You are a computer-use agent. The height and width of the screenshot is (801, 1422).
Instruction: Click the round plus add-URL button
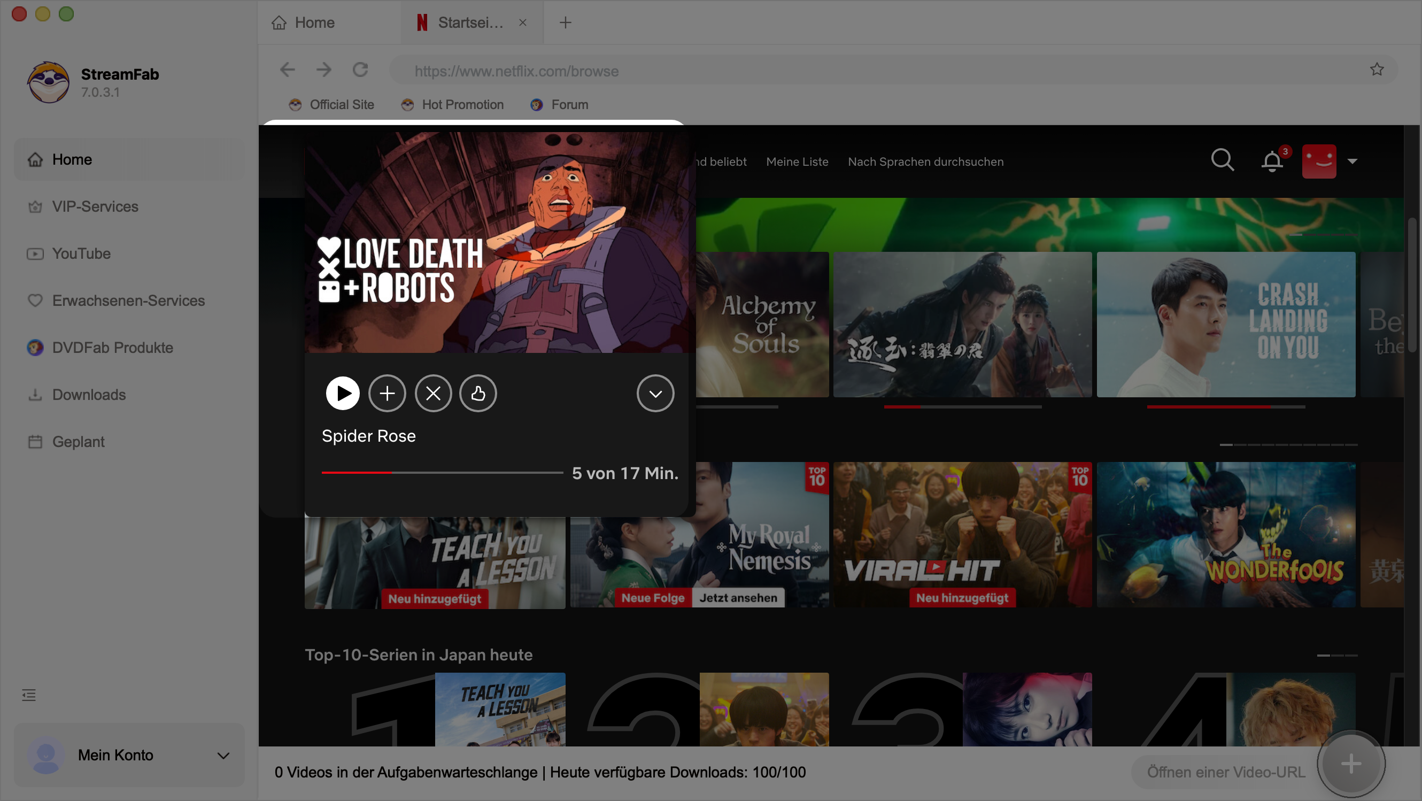[1351, 764]
